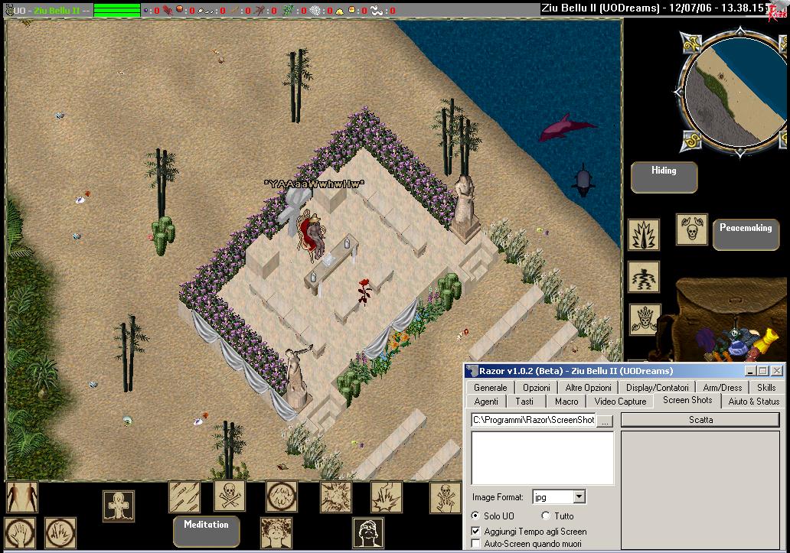790x553 pixels.
Task: Click the browse folder ellipsis button
Action: [605, 421]
